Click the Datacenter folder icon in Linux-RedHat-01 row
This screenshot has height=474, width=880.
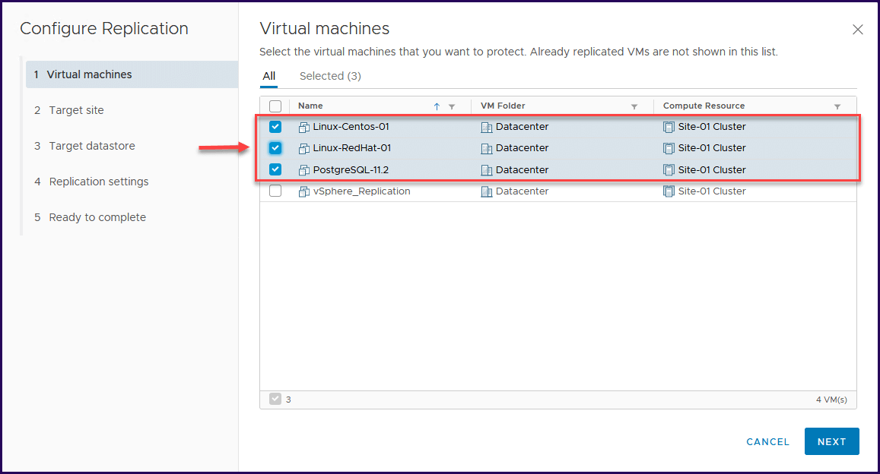pyautogui.click(x=487, y=148)
